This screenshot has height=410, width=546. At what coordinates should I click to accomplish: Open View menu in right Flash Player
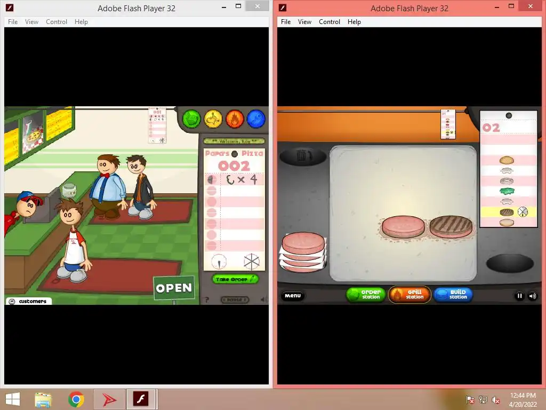(x=304, y=21)
